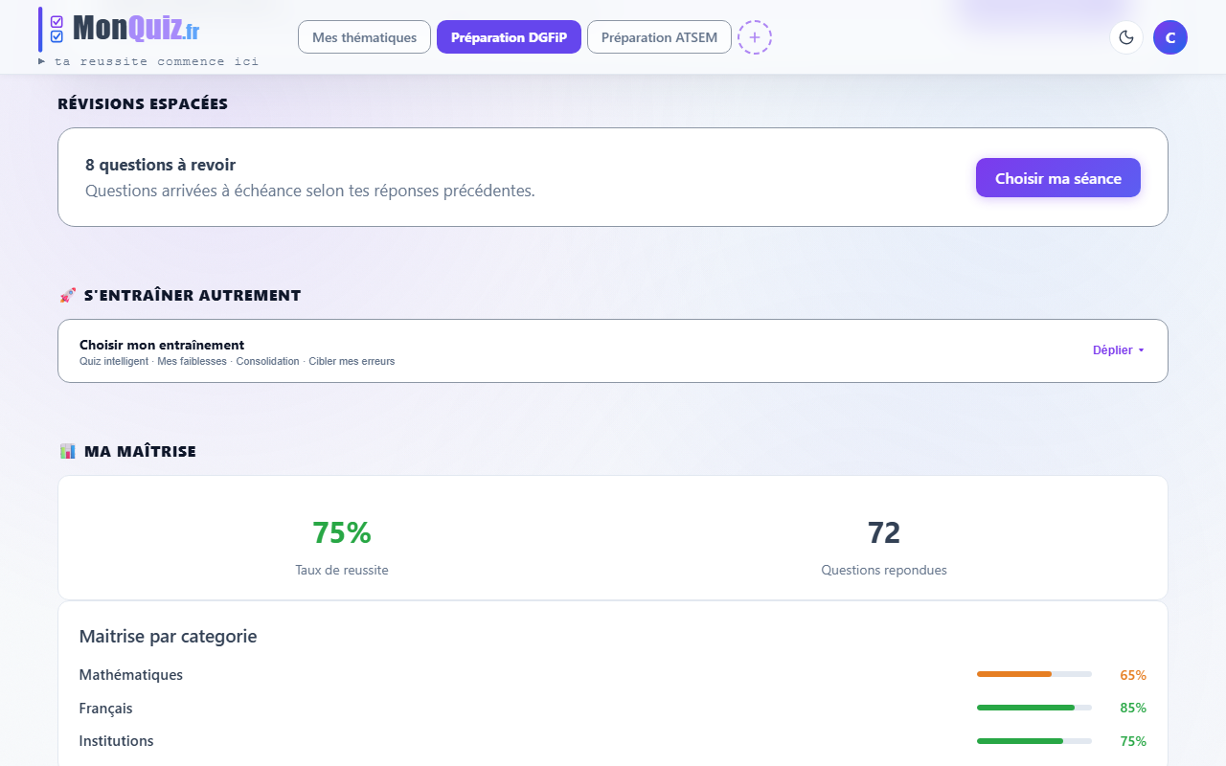Screen dimensions: 1226x766
Task: Click the Maitrise par categorie heading
Action: [x=168, y=637]
